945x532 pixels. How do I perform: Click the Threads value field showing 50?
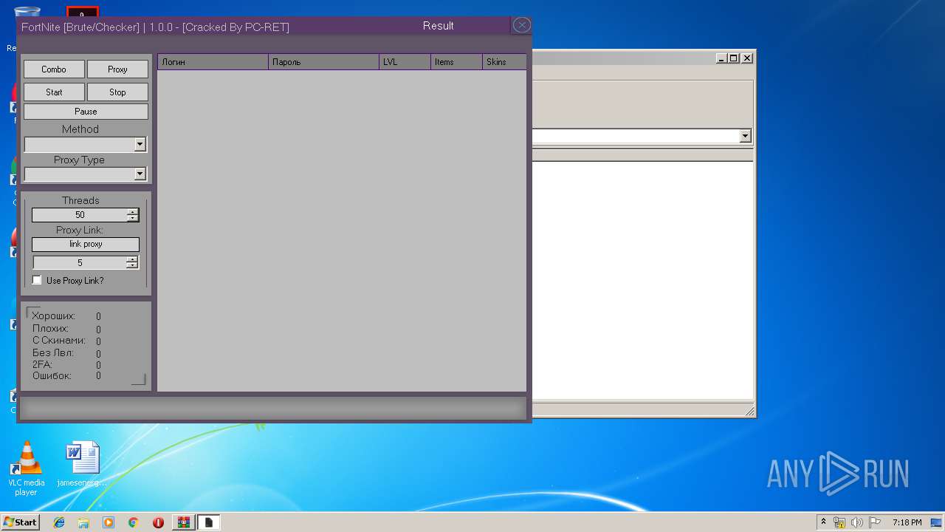click(x=79, y=215)
